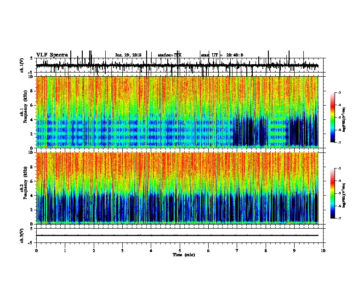
Task: Click the time axis tick label "5"
Action: click(180, 251)
